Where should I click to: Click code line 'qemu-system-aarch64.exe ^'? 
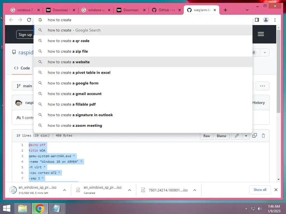[x=52, y=156]
